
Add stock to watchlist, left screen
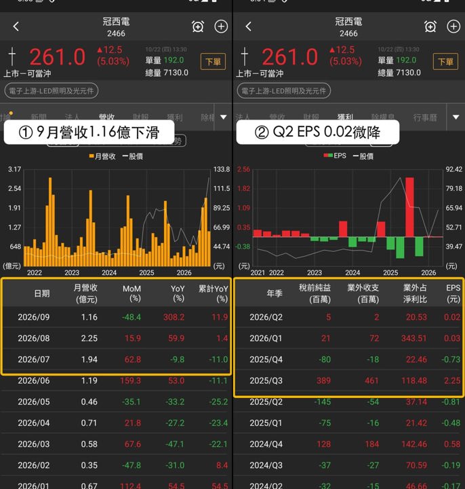[221, 26]
